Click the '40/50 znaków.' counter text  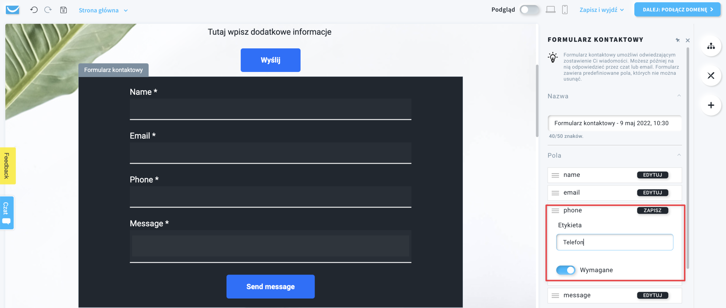click(x=566, y=136)
